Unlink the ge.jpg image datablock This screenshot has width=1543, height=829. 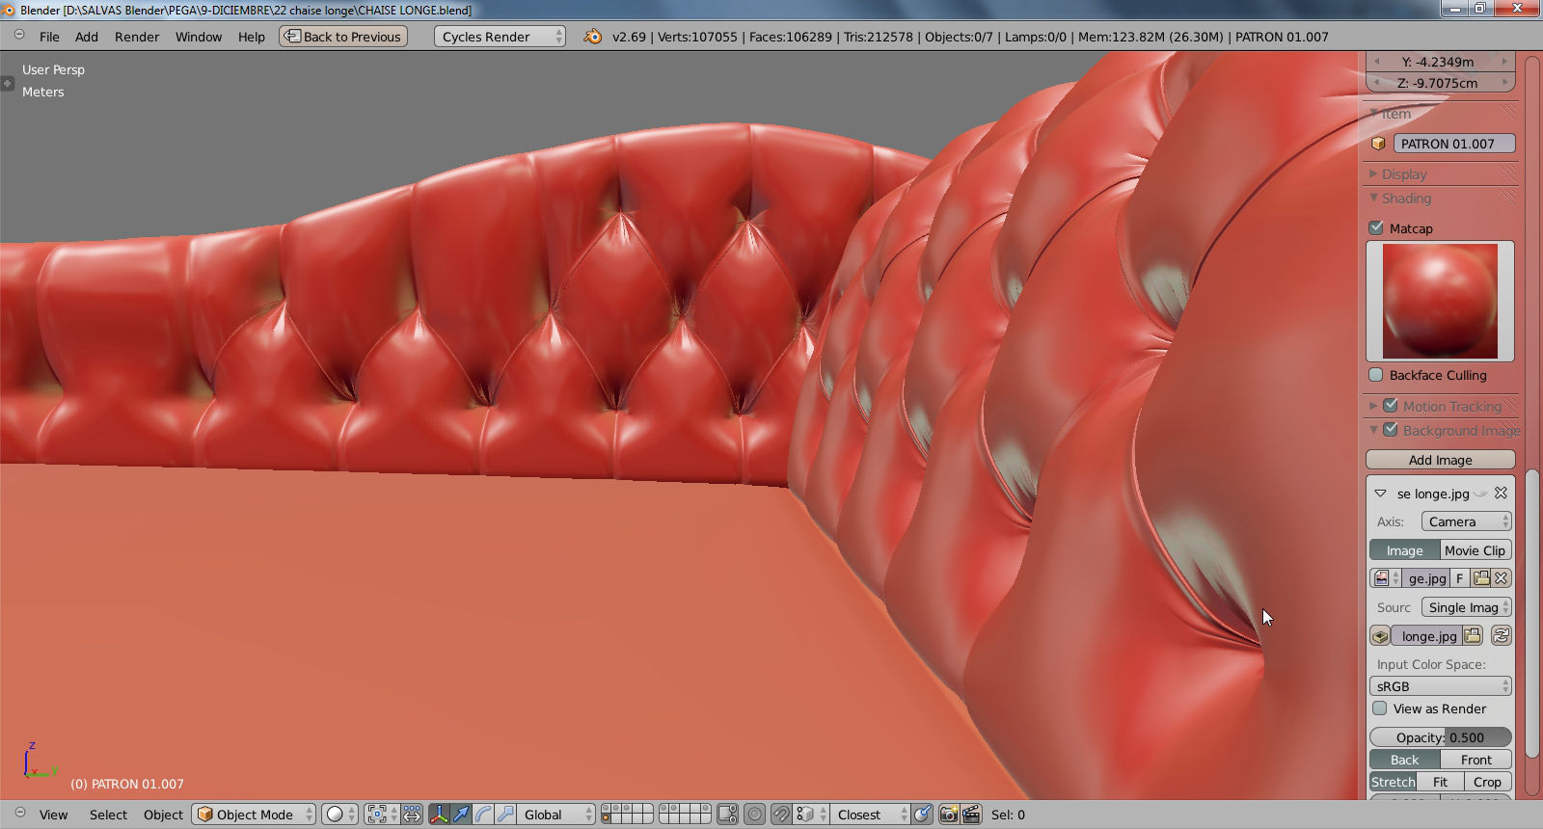[1502, 578]
